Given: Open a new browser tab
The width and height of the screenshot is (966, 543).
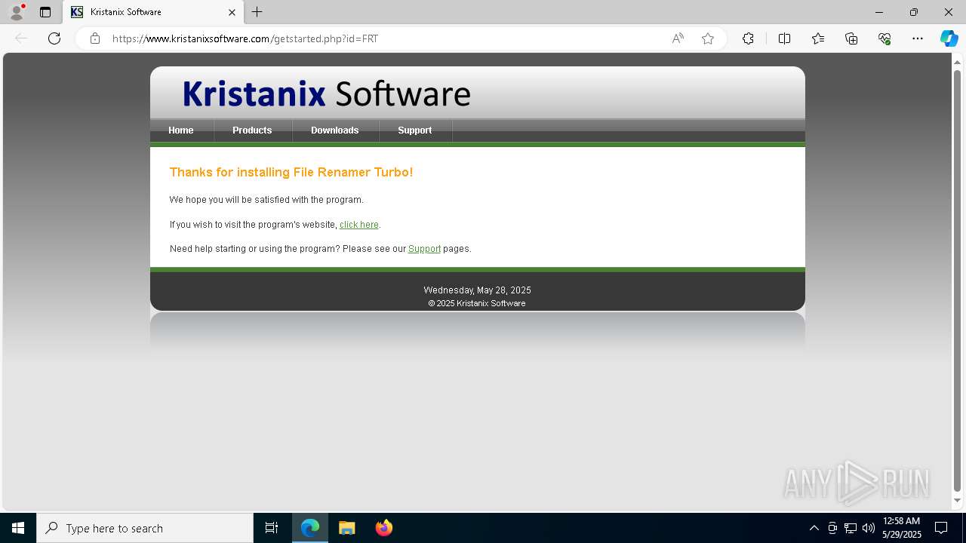Looking at the screenshot, I should click(x=257, y=12).
